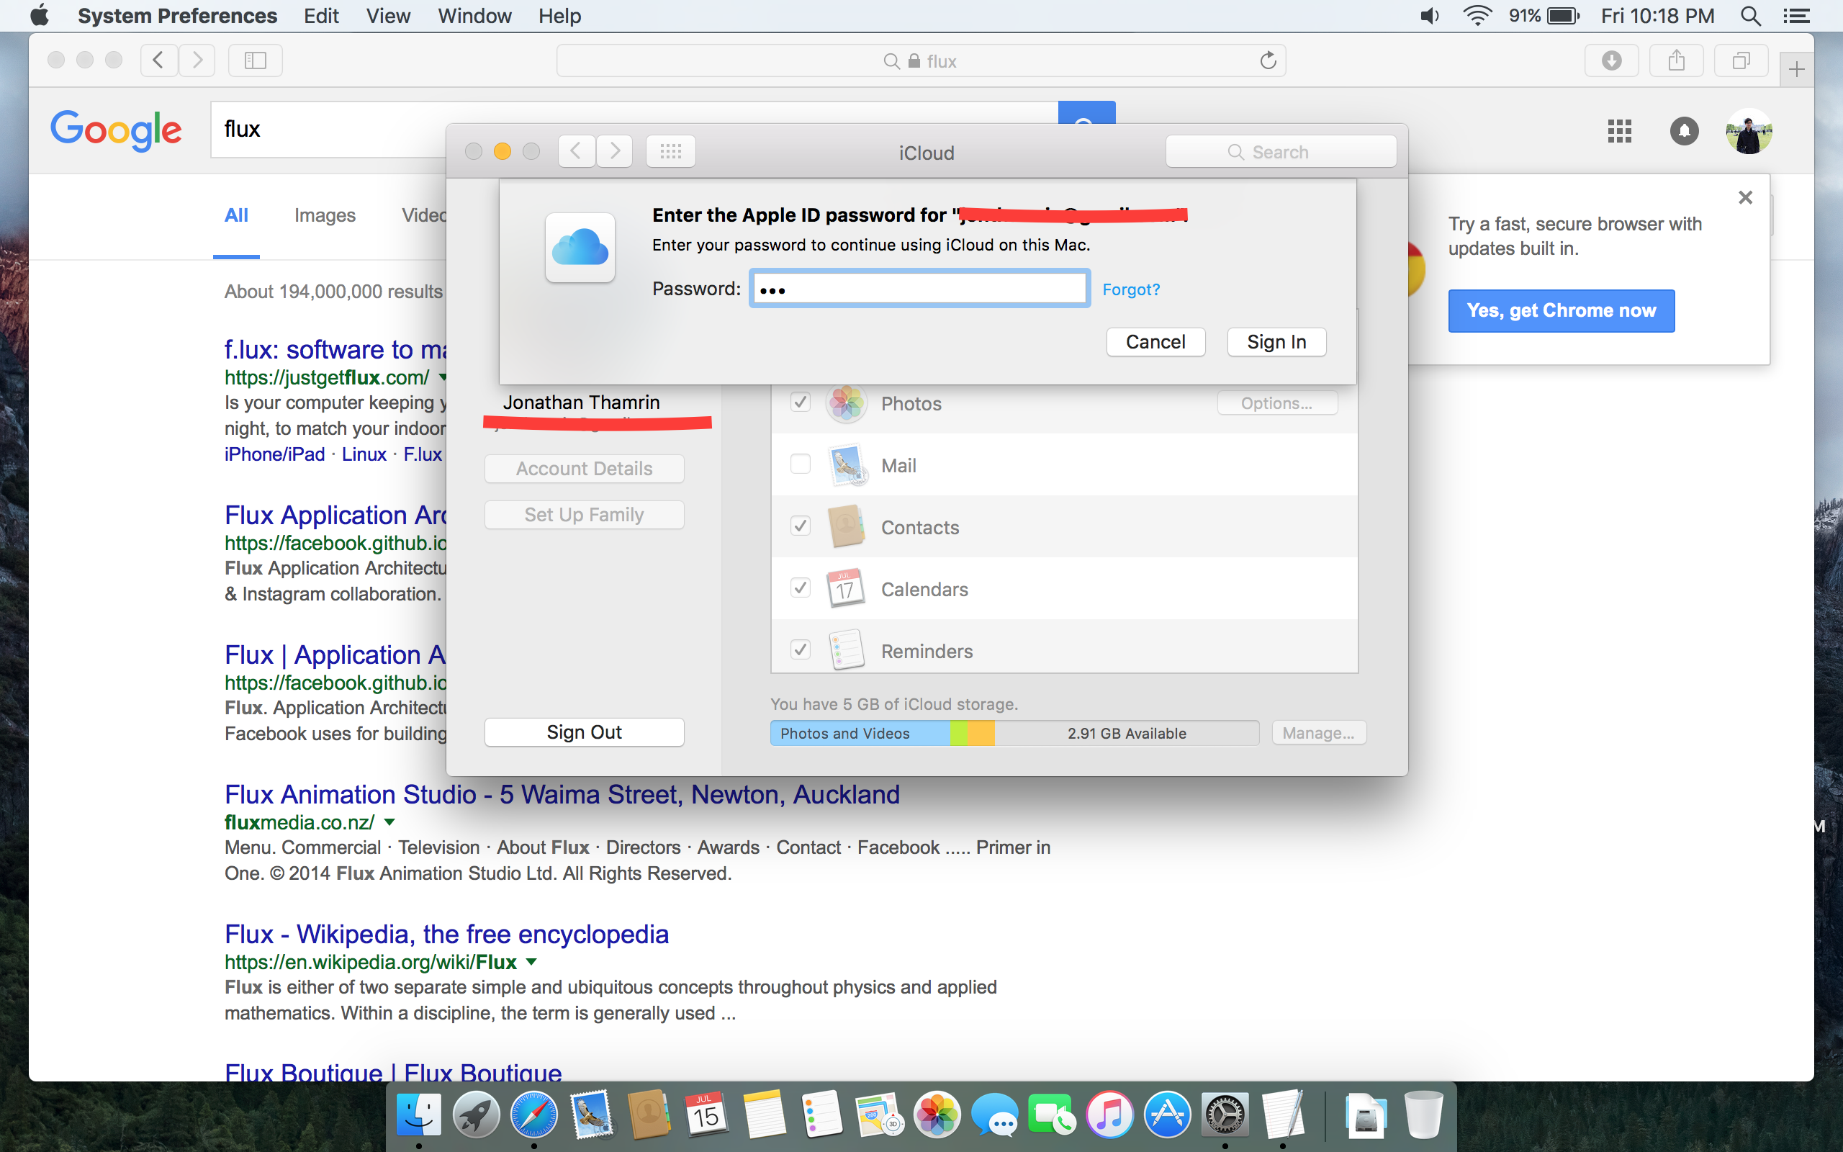The width and height of the screenshot is (1843, 1152).
Task: Expand dropdown arrow next to fluxmedia.co.nz
Action: click(x=390, y=822)
